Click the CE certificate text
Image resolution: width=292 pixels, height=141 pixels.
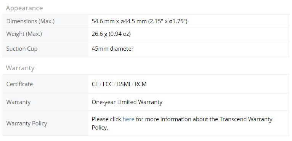(95, 84)
